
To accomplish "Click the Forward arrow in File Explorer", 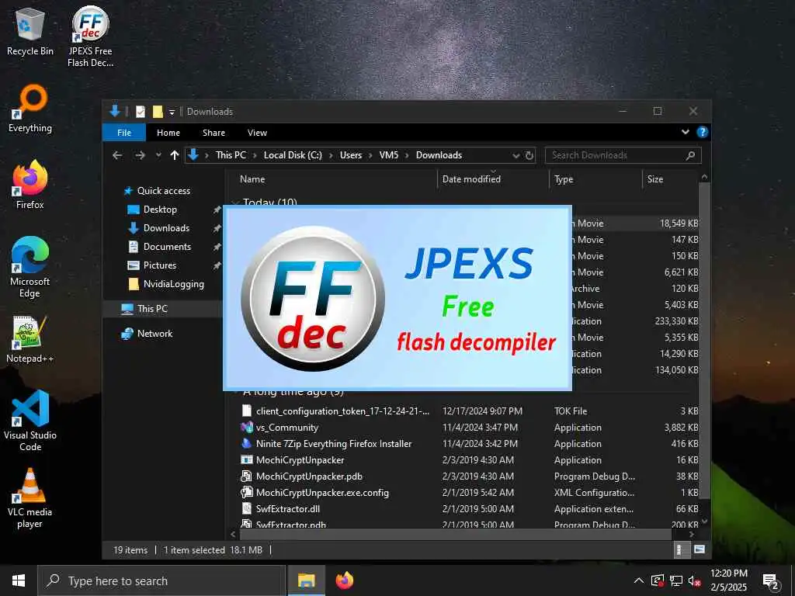I will tap(140, 155).
